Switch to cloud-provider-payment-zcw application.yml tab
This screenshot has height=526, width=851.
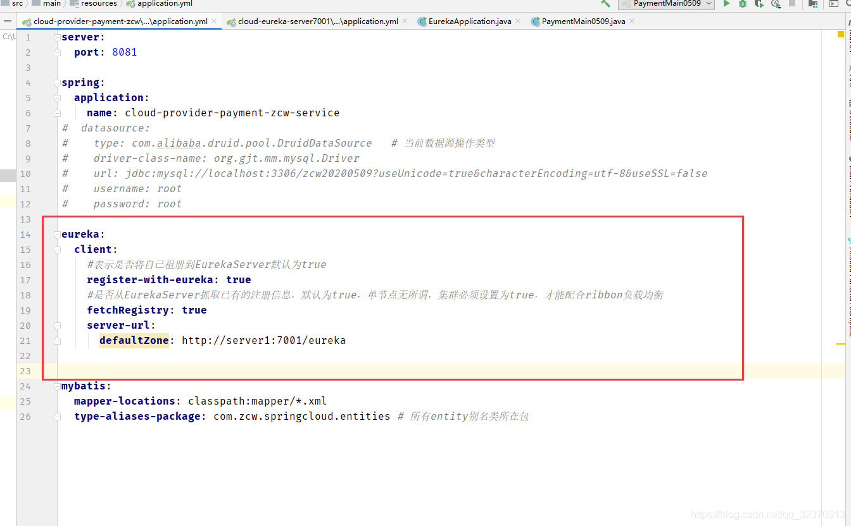coord(120,21)
